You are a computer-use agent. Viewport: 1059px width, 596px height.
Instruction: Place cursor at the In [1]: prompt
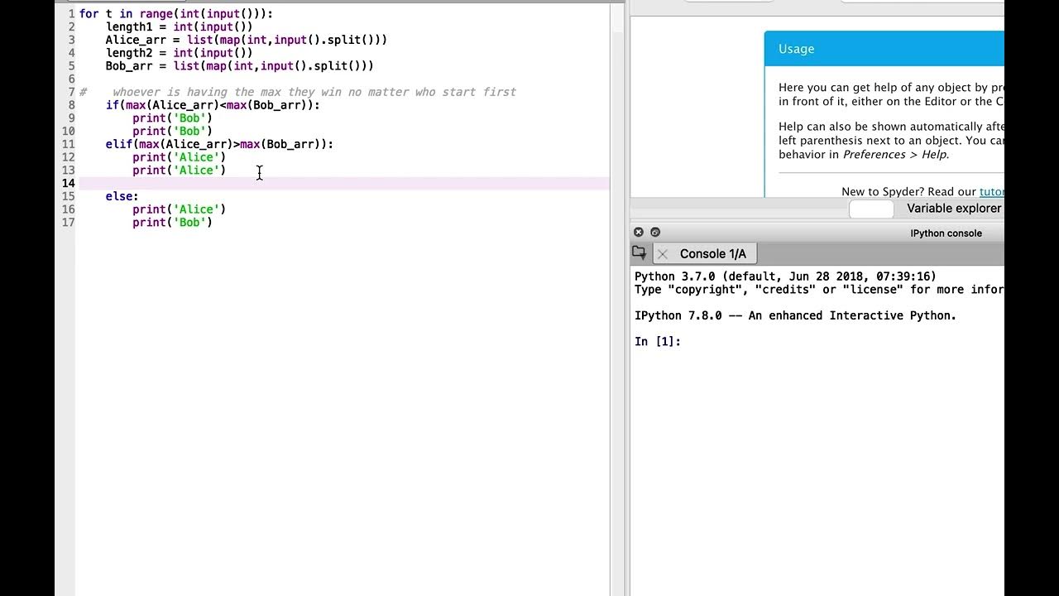point(658,342)
